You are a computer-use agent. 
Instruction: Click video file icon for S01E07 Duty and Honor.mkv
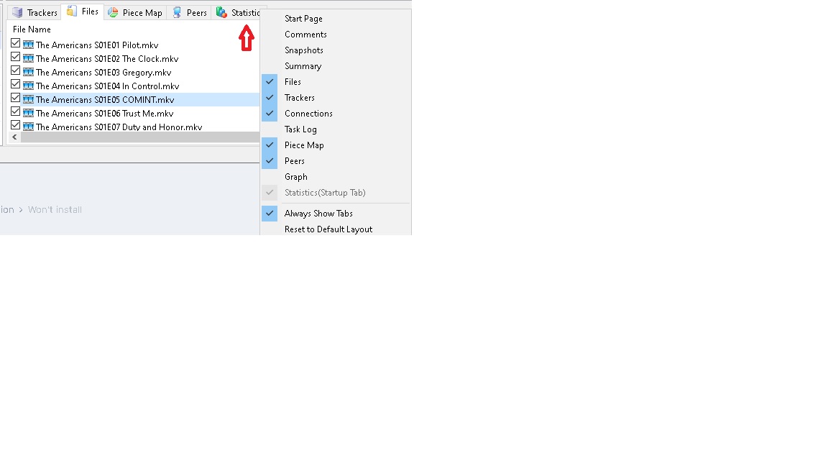[x=29, y=127]
